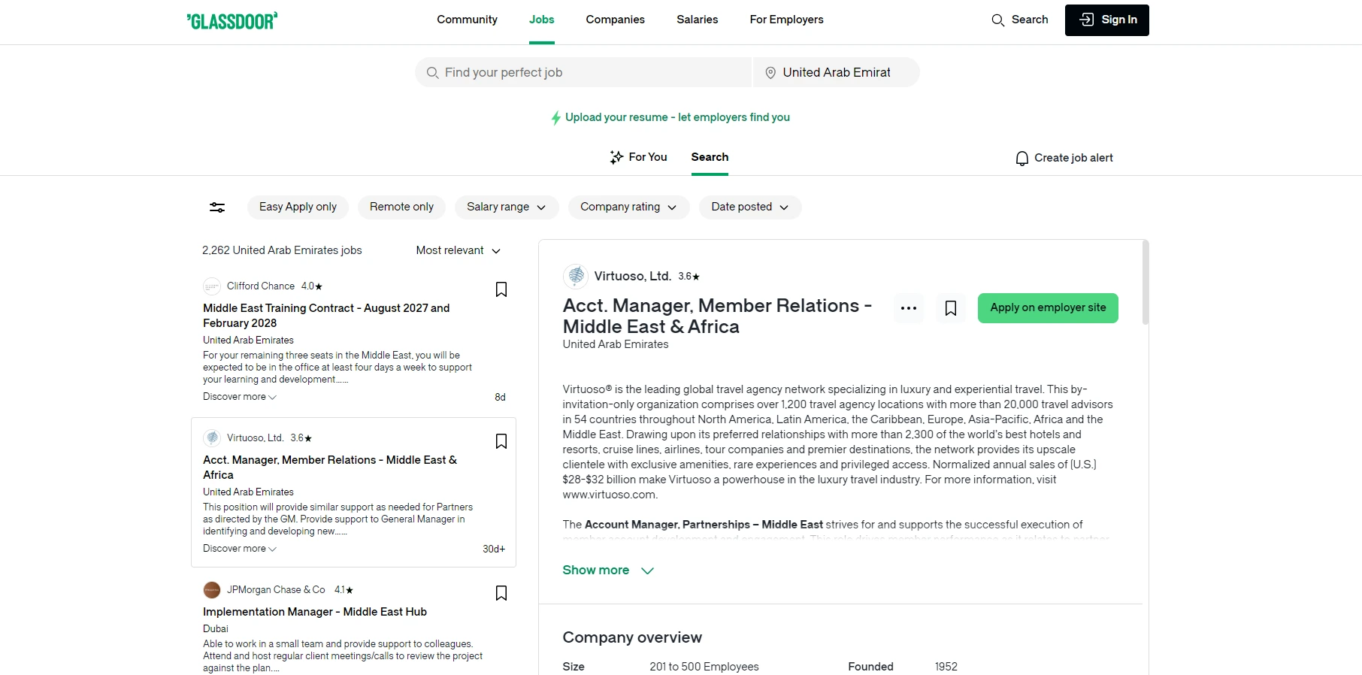Select the Search tab
This screenshot has height=675, width=1362.
coord(710,158)
